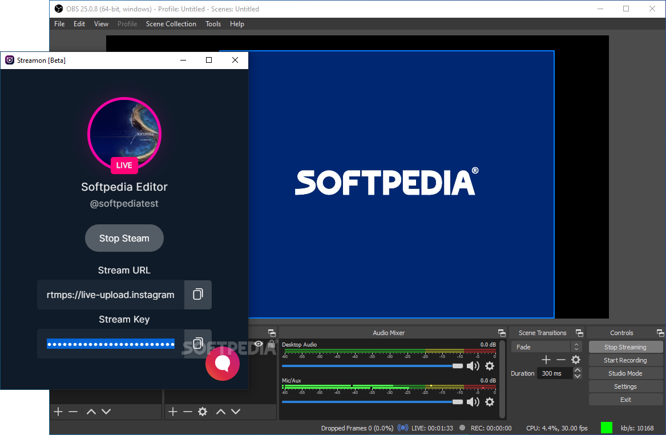Click the CPU: 4.4%, 30.00 fps status

557,428
